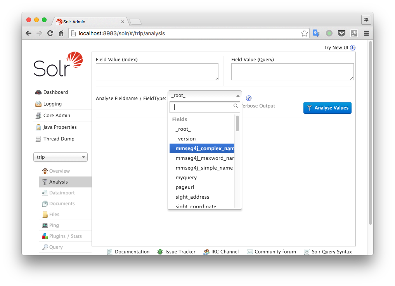
Task: Click the Thread Dump icon
Action: coord(38,139)
